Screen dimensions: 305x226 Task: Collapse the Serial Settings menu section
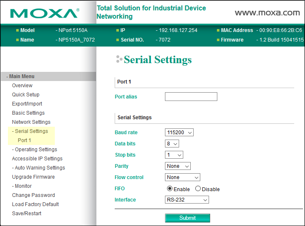(x=30, y=131)
